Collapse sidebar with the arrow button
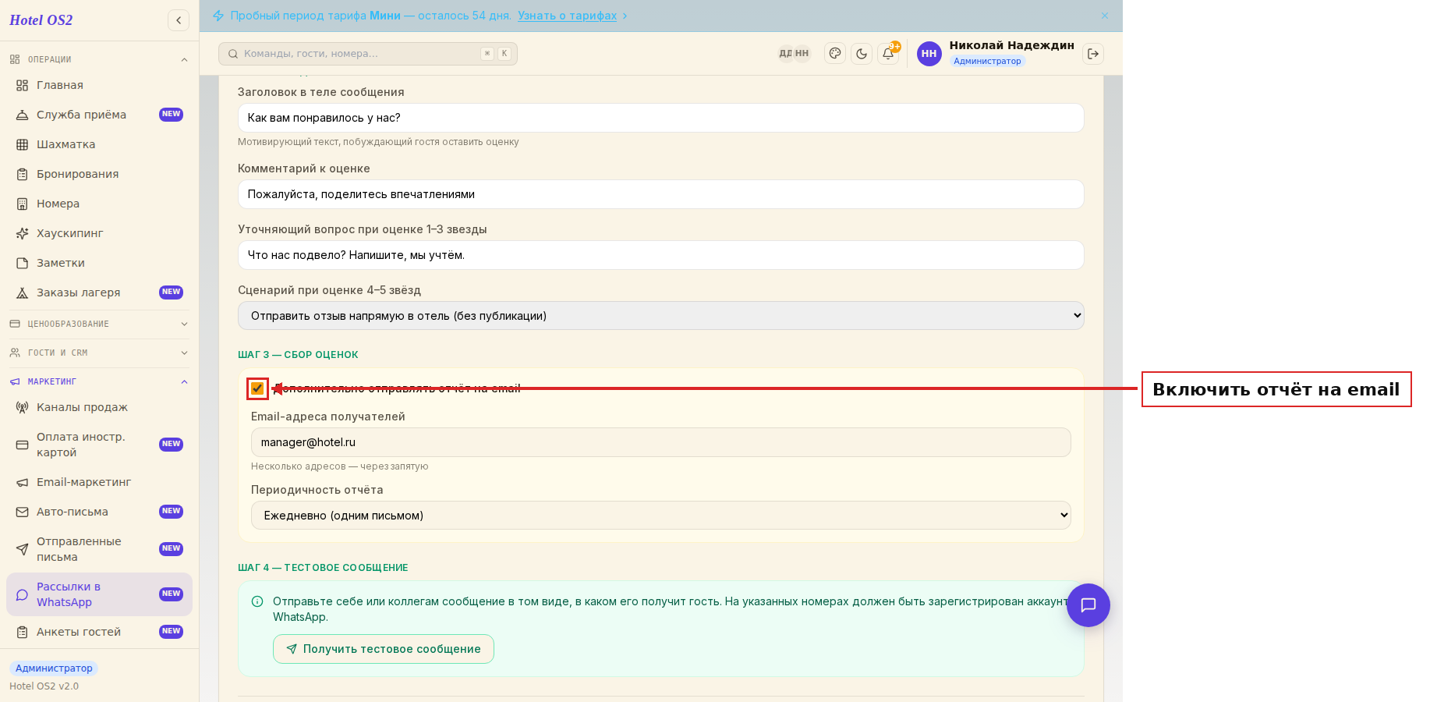The image size is (1430, 702). (x=179, y=20)
